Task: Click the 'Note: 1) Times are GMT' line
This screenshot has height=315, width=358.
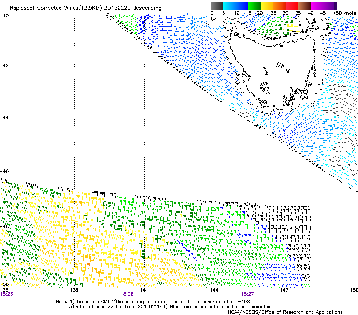Action: click(x=153, y=302)
